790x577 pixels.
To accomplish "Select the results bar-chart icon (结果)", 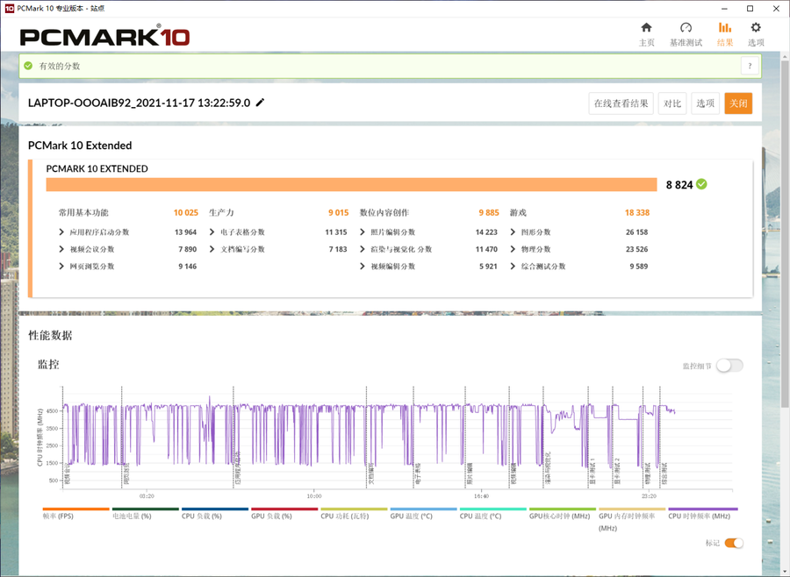I will point(725,28).
